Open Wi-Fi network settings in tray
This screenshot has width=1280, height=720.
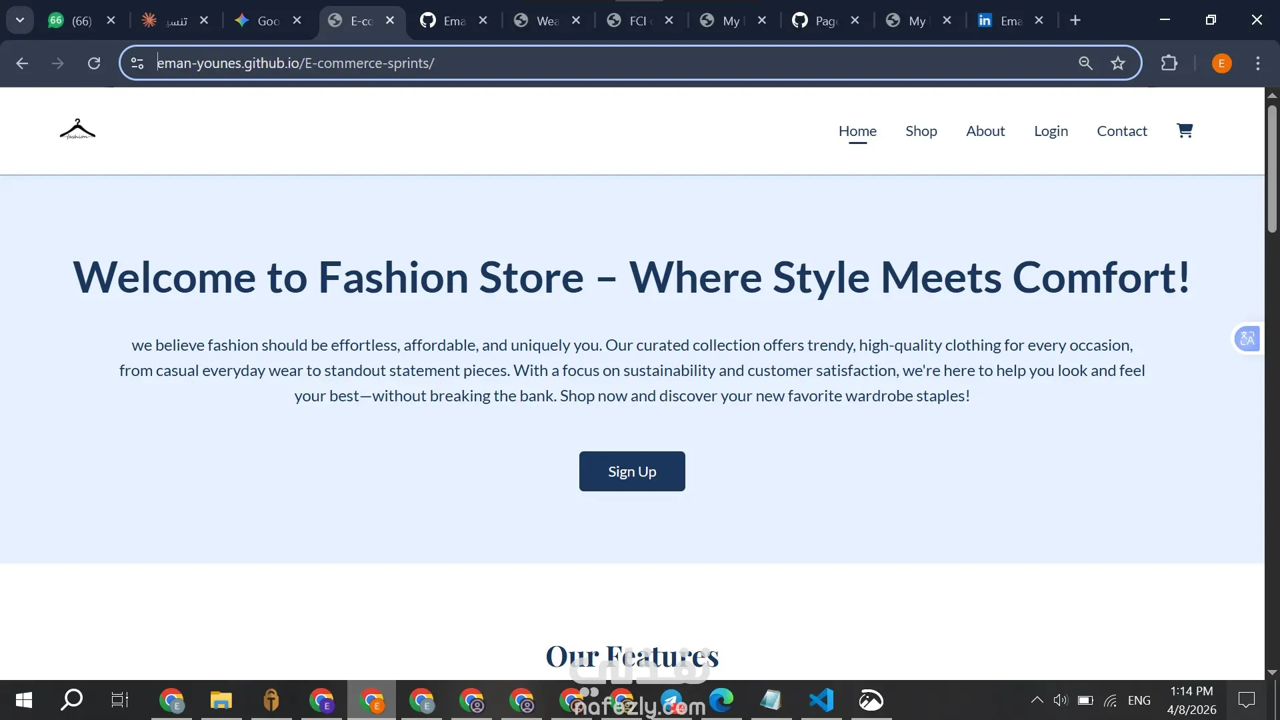click(x=1111, y=700)
